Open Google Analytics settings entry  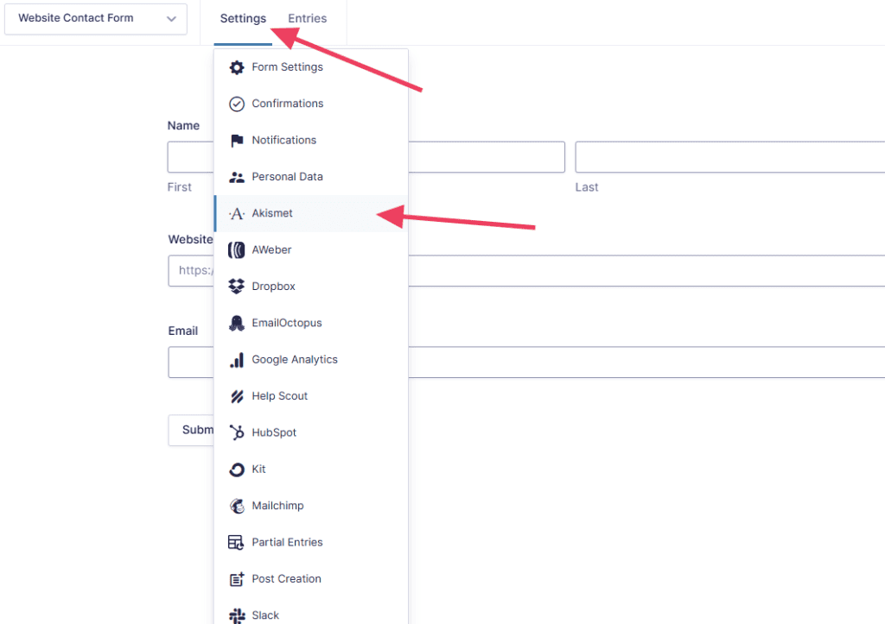(x=311, y=360)
